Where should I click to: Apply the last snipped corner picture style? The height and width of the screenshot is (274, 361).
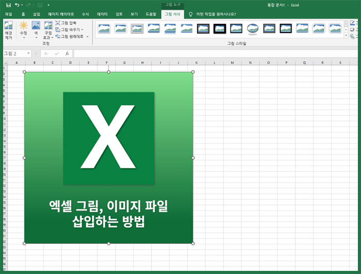335,29
